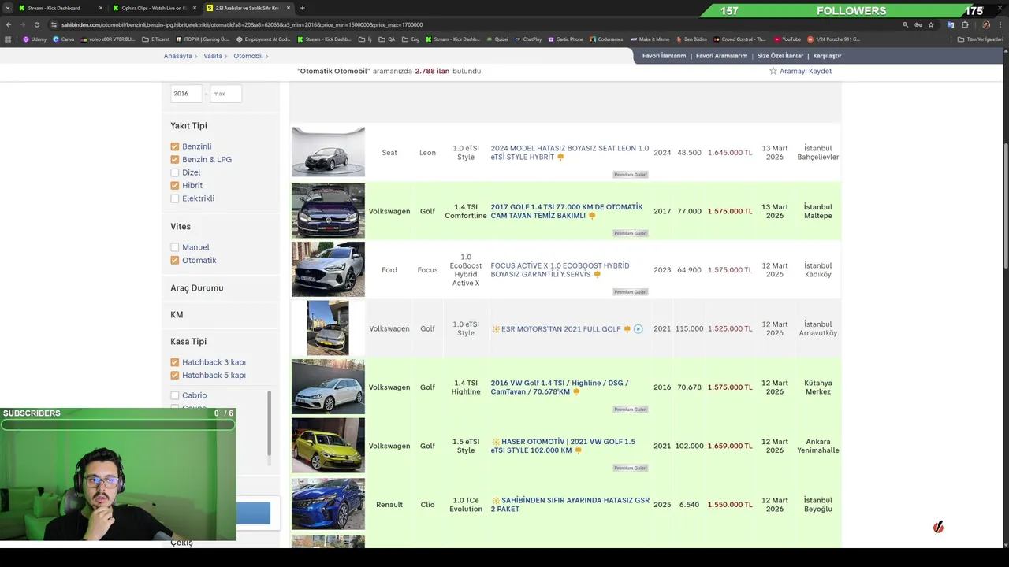
Task: Switch to the Ophira Clips tab
Action: [154, 8]
